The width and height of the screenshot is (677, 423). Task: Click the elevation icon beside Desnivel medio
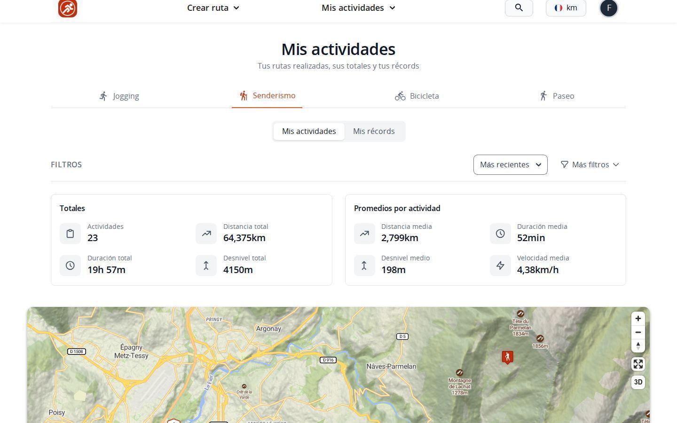[x=364, y=266]
